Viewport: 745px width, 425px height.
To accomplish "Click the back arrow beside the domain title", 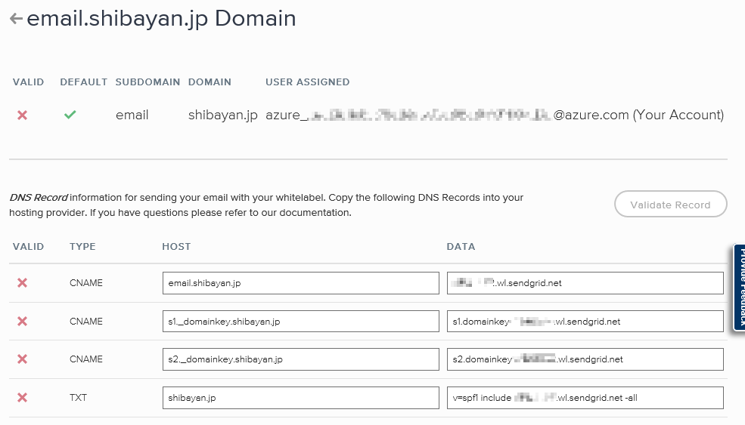I will [x=16, y=20].
